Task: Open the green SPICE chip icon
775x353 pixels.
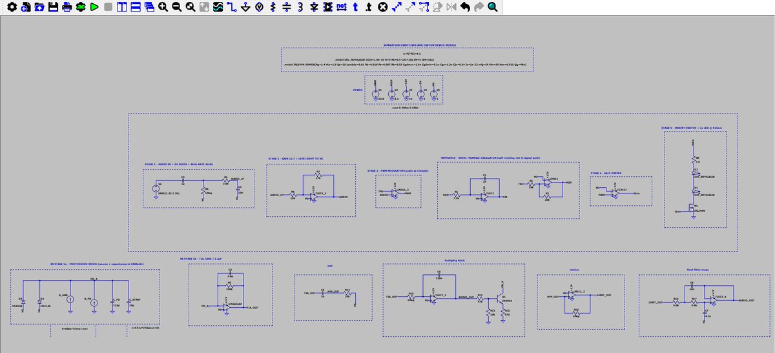Action: click(x=81, y=7)
